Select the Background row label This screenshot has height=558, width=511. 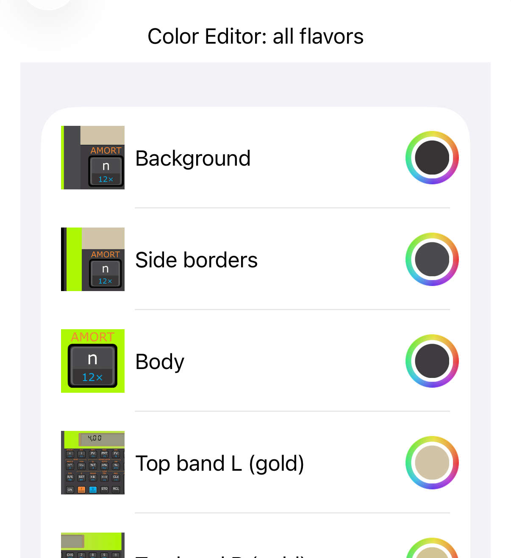coord(193,158)
